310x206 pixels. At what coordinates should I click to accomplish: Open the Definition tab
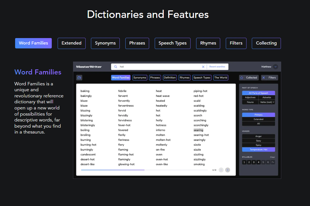pos(170,78)
